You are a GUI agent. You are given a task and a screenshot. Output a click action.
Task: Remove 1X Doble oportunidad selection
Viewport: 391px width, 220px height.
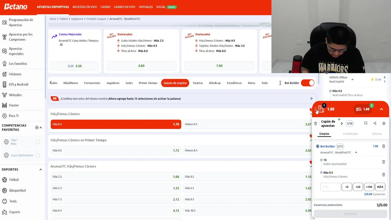[384, 162]
